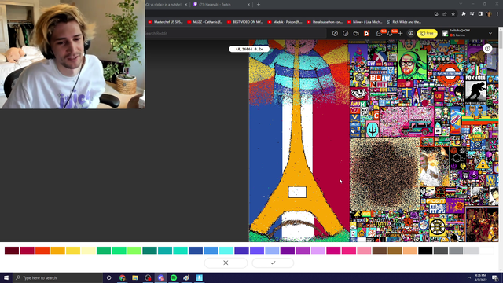This screenshot has height=283, width=503.
Task: Select the white color swatch
Action: [486, 250]
